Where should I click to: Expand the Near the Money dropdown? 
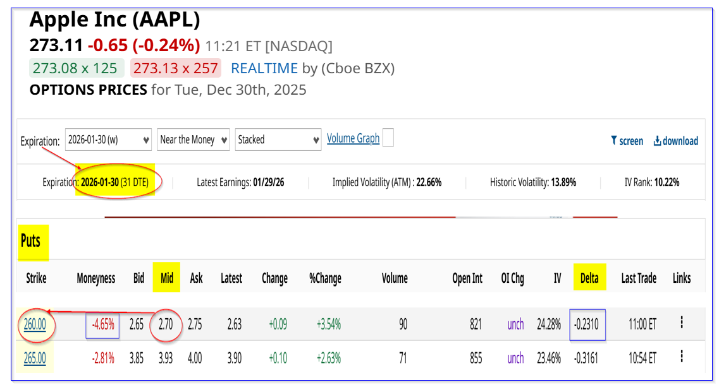(193, 140)
